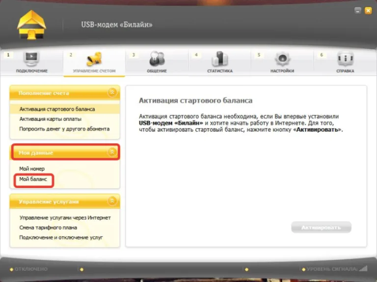Open the Мой баланс entry
The height and width of the screenshot is (282, 377).
33,179
